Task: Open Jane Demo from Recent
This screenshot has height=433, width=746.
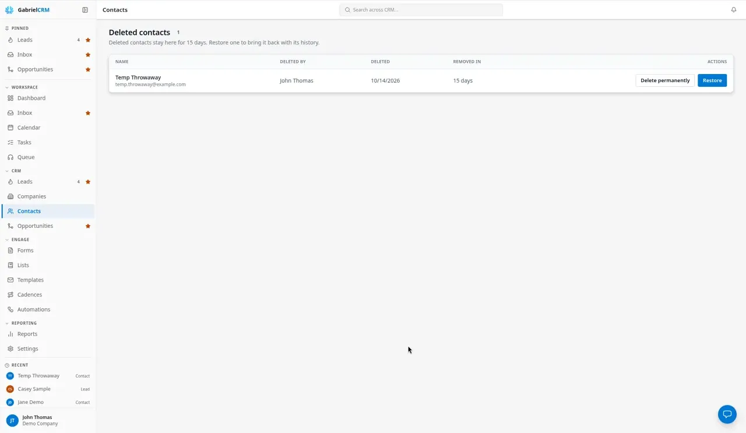Action: pos(48,402)
